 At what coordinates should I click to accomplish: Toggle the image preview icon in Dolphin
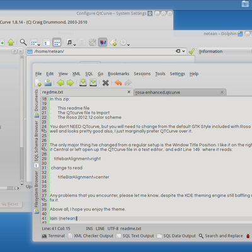103,42
